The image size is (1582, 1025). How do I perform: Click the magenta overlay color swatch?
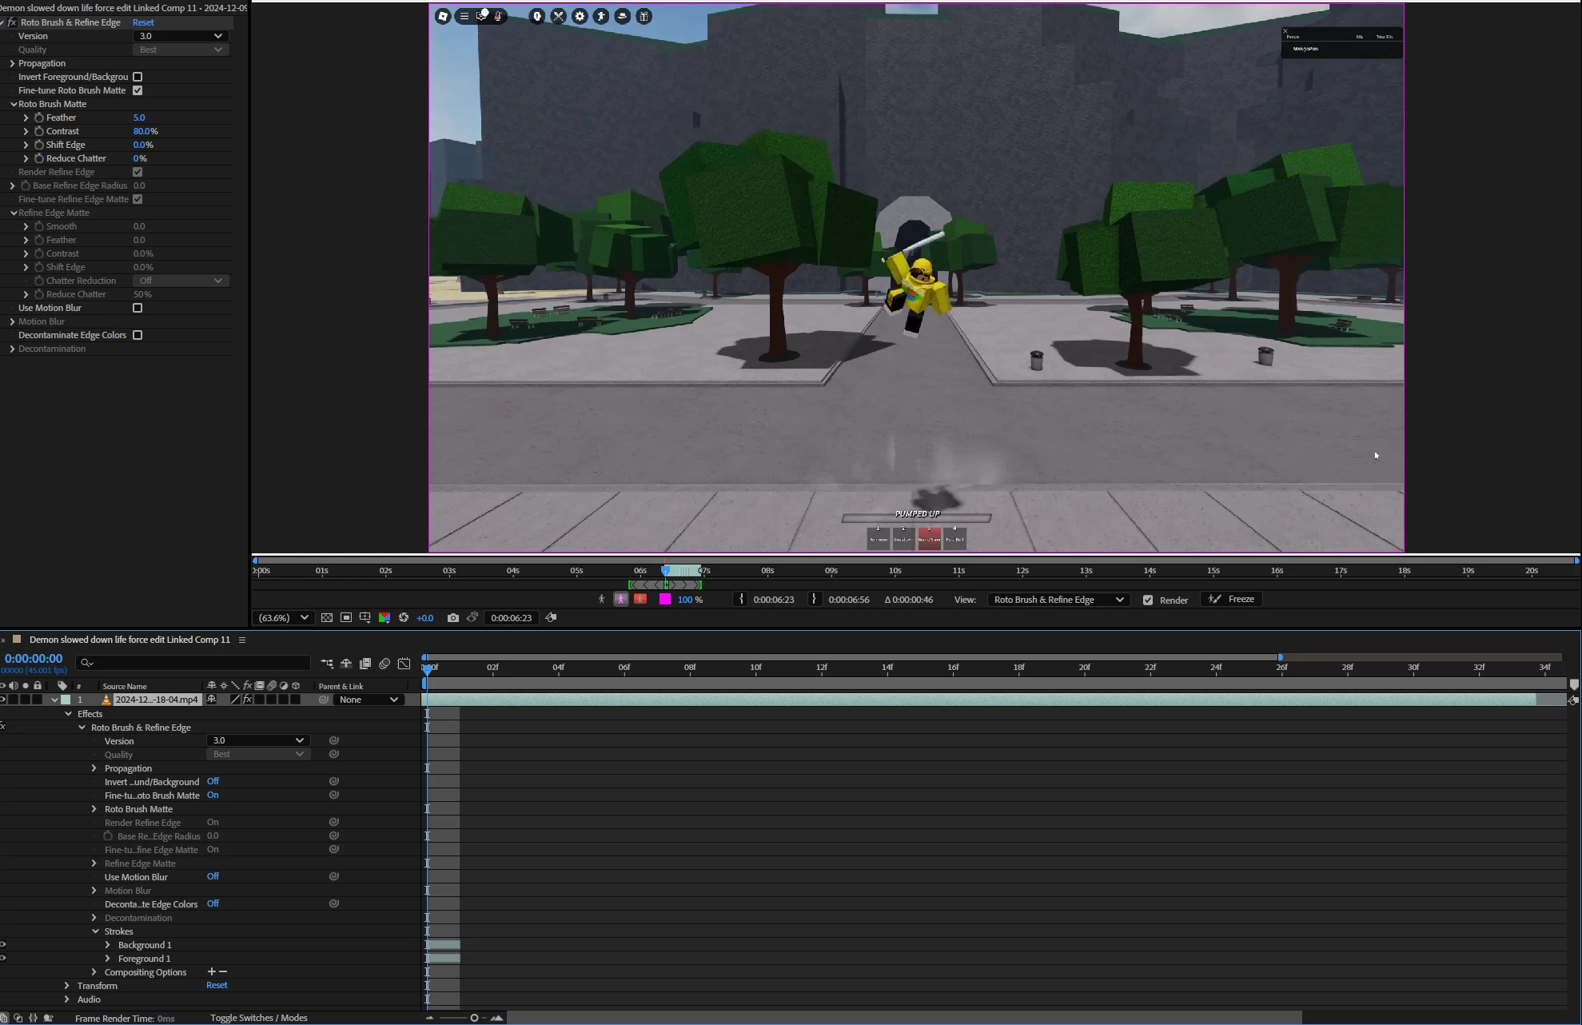(x=664, y=599)
